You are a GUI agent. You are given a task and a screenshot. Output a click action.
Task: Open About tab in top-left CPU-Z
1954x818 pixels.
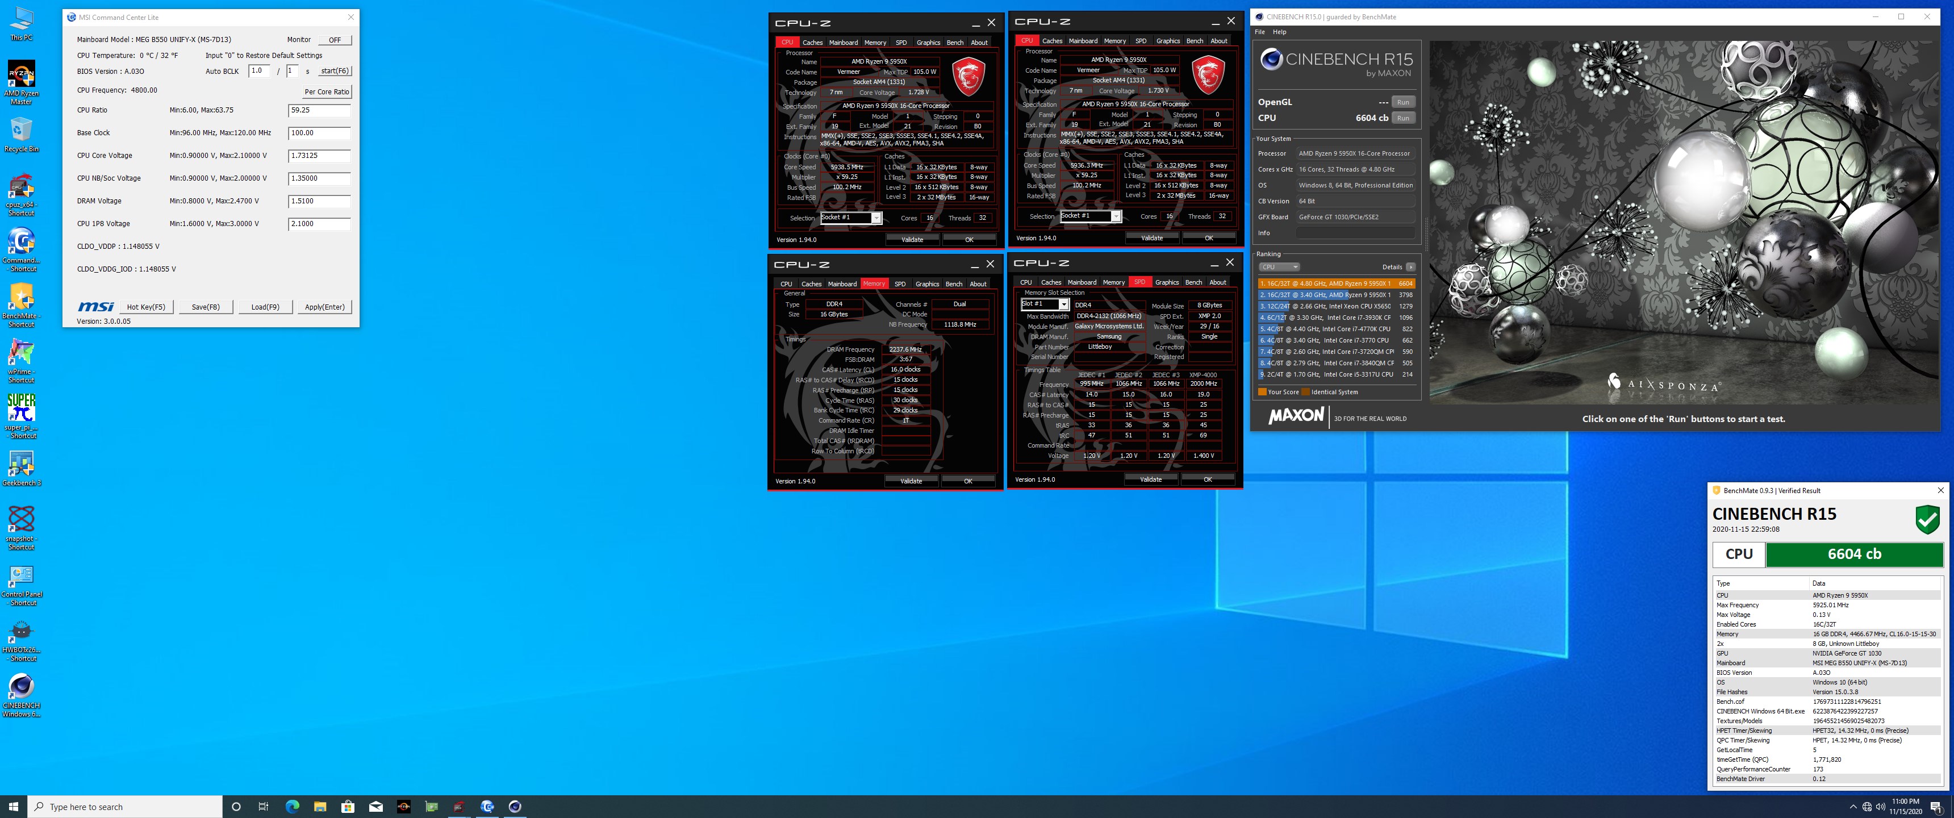pyautogui.click(x=979, y=43)
